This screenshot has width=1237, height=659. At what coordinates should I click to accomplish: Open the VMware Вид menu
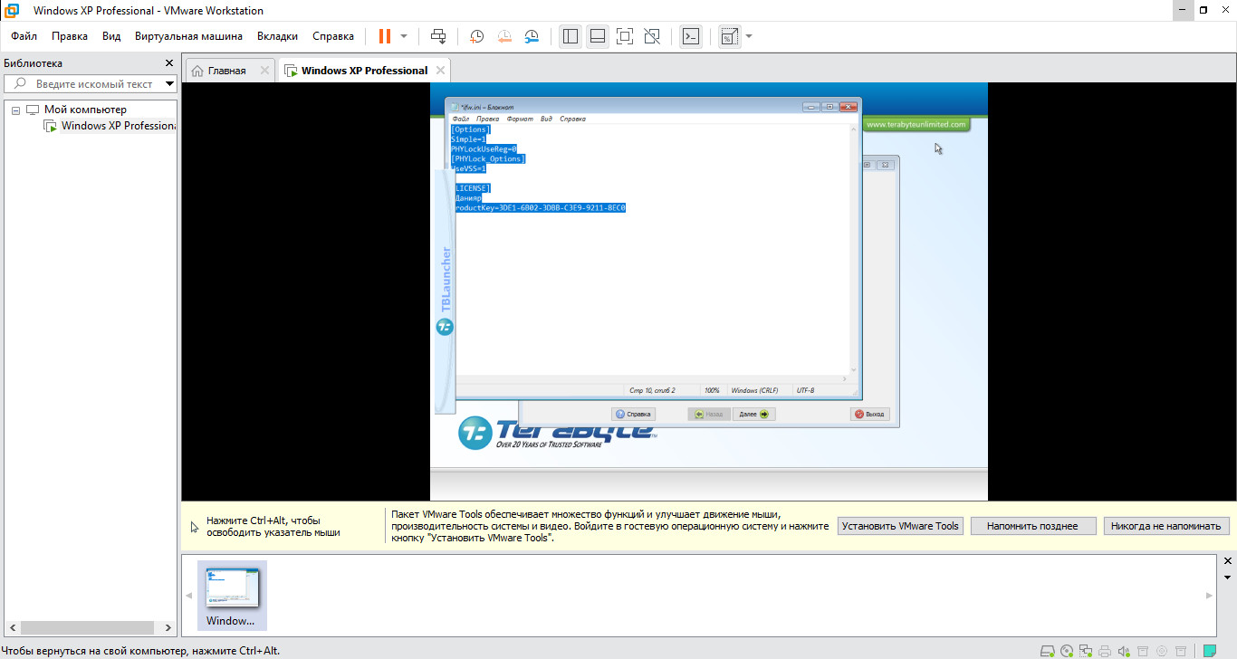pos(111,36)
